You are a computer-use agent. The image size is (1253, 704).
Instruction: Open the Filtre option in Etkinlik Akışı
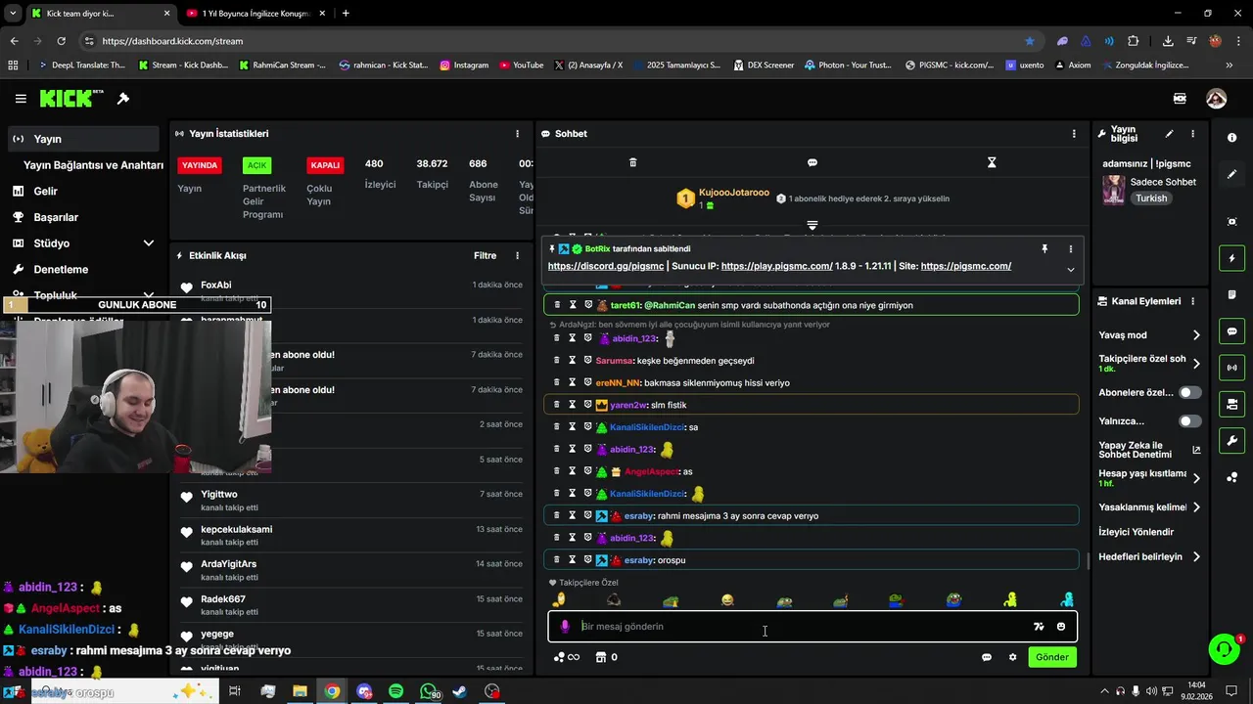click(x=485, y=256)
